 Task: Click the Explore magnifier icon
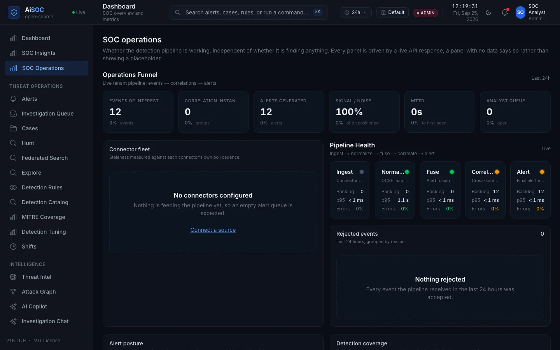point(13,173)
